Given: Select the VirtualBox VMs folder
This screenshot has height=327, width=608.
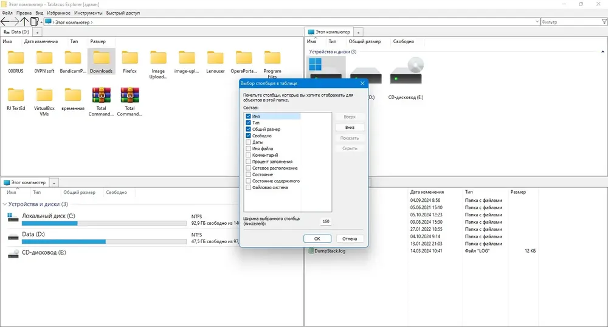Looking at the screenshot, I should click(x=44, y=102).
